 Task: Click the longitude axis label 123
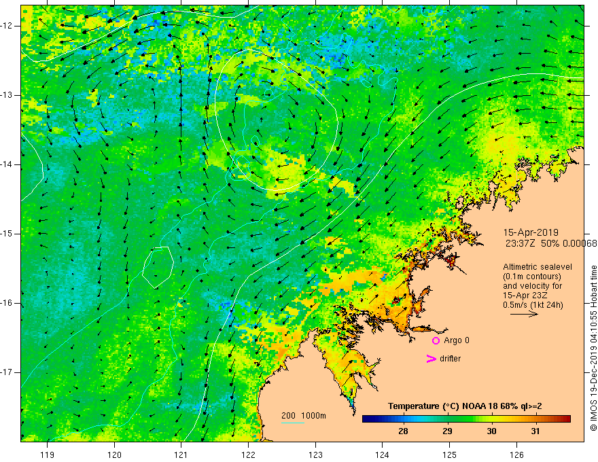point(315,455)
